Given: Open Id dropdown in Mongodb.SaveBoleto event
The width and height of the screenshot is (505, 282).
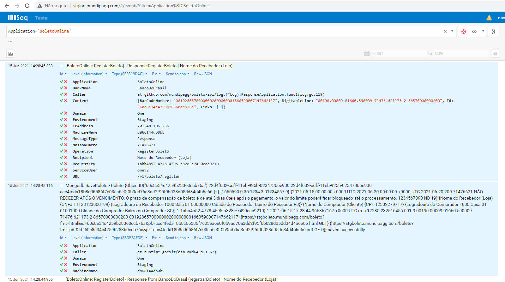Looking at the screenshot, I should coord(63,238).
